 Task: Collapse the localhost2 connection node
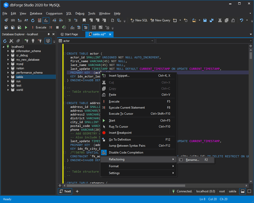pyautogui.click(x=4, y=47)
